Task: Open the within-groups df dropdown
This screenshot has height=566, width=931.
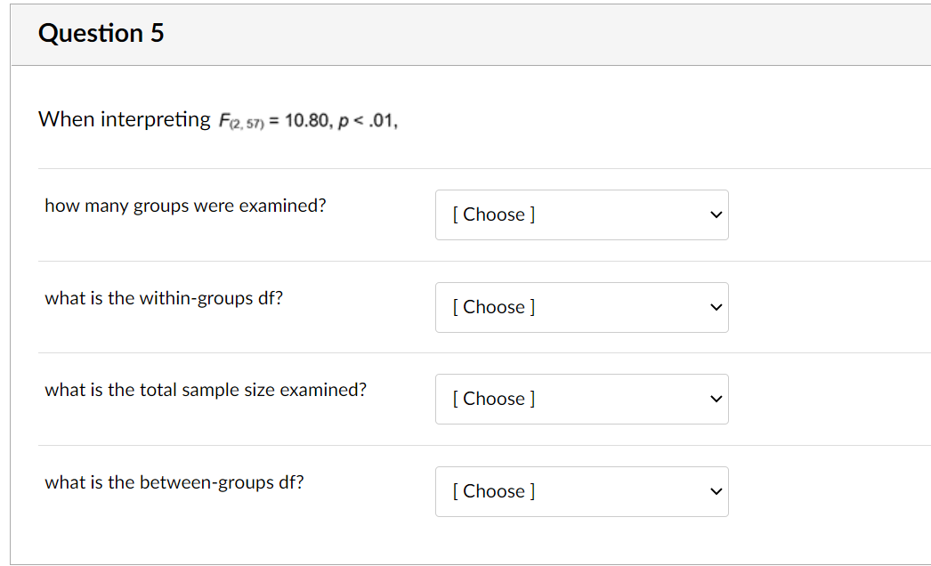Action: coord(581,307)
